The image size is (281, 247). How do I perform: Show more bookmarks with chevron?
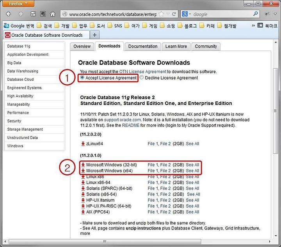coord(253,25)
